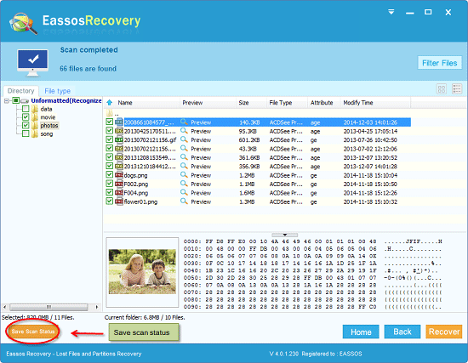Preview magnifier for 20130425170511 file
Viewport: 468px width, 363px height.
click(184, 131)
